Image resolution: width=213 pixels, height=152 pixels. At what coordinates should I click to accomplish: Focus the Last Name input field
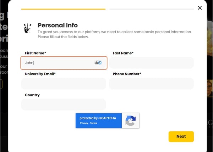151,63
